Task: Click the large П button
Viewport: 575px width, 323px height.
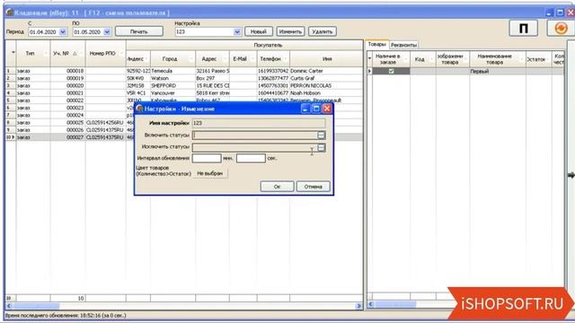Action: coord(523,28)
